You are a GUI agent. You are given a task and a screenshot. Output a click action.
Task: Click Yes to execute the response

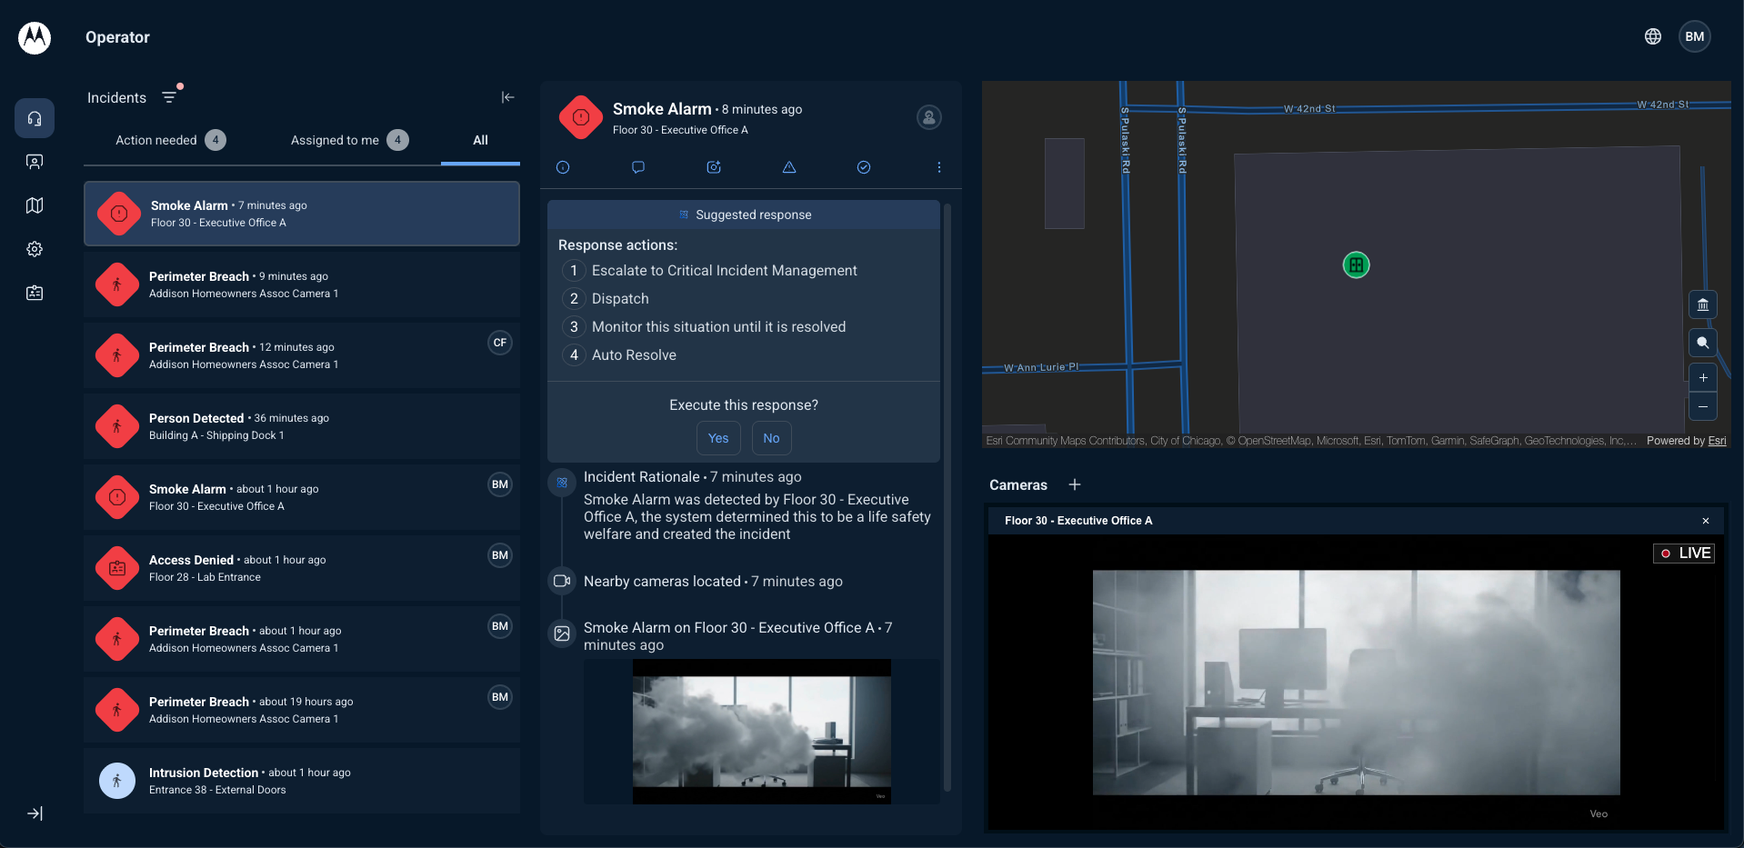718,438
